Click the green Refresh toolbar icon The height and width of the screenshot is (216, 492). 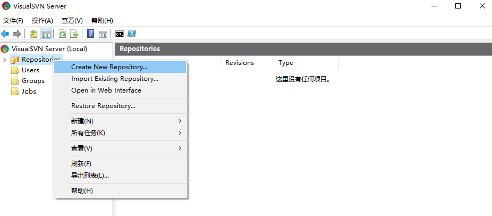click(x=63, y=34)
